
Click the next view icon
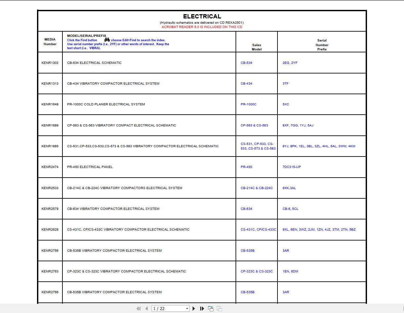(x=219, y=308)
